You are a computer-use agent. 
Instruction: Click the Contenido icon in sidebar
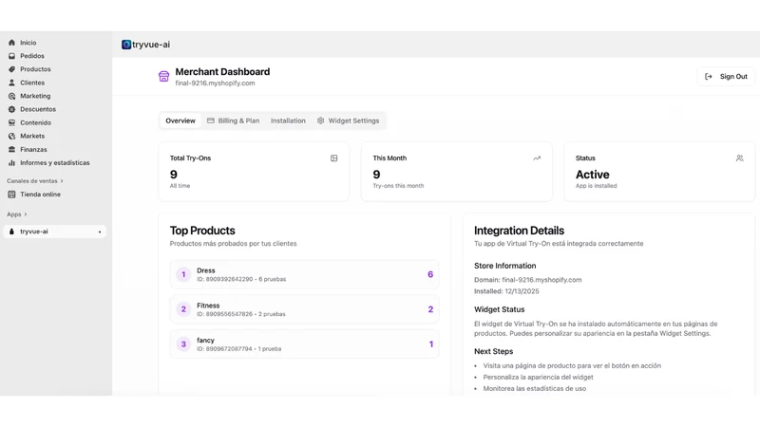(11, 123)
